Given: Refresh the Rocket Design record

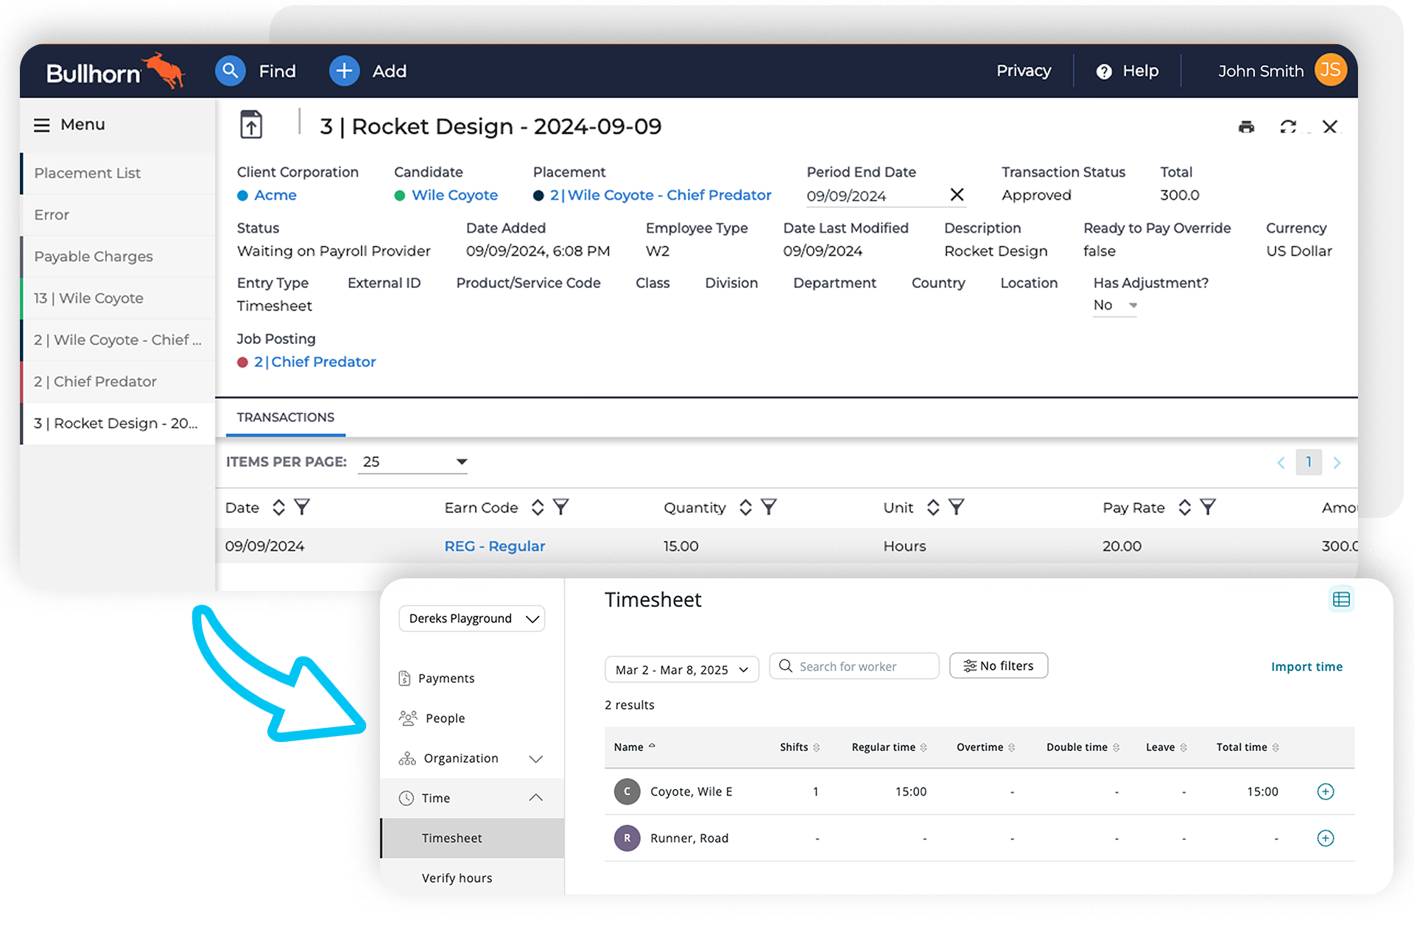Looking at the screenshot, I should (x=1288, y=127).
